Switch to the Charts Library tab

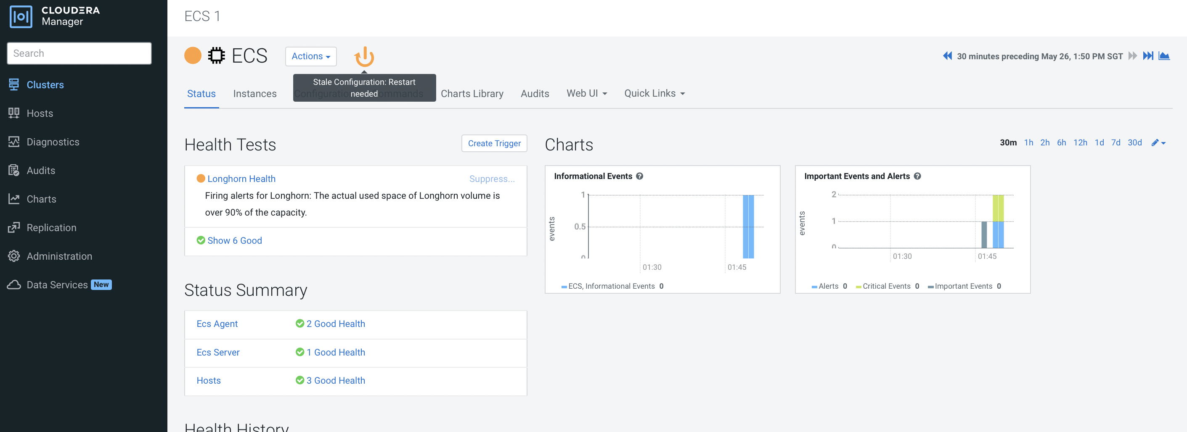click(472, 93)
